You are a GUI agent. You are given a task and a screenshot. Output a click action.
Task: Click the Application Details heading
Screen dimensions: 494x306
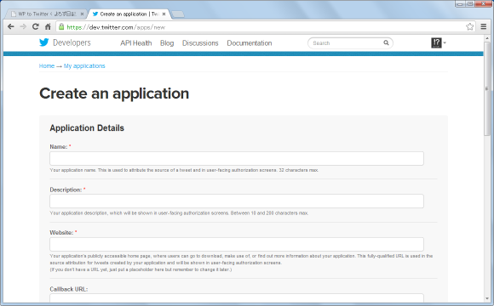[87, 128]
